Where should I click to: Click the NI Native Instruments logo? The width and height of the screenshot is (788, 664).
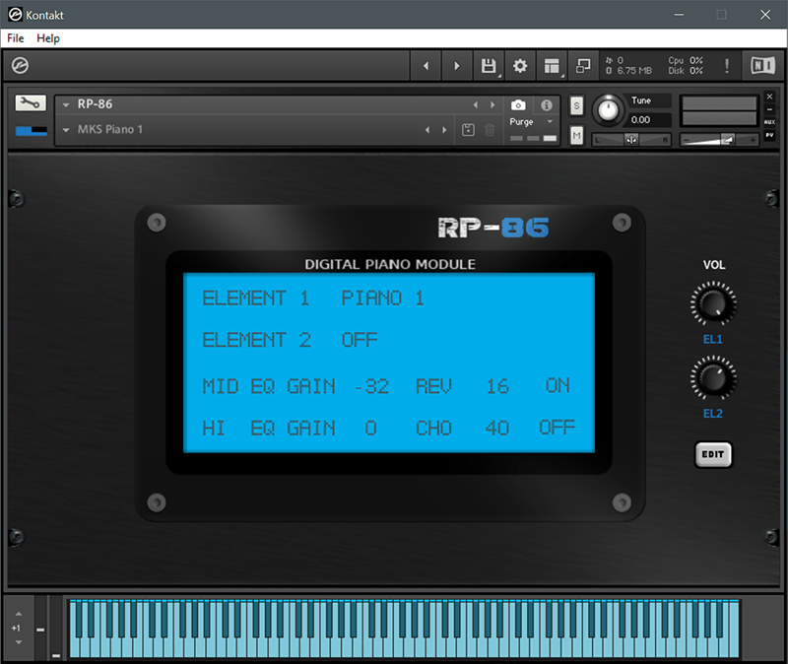click(762, 65)
